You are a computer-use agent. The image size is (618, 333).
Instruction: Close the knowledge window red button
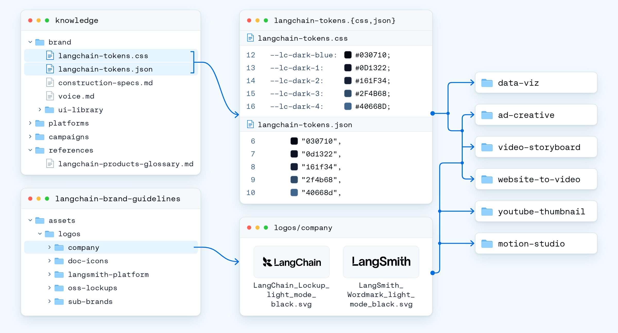point(30,20)
